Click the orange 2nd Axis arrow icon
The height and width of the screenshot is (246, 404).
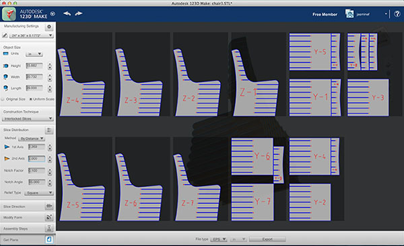tap(7, 159)
